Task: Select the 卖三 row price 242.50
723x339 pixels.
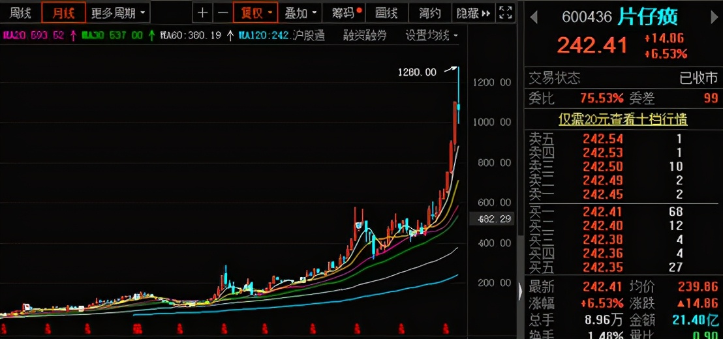Action: [x=603, y=166]
